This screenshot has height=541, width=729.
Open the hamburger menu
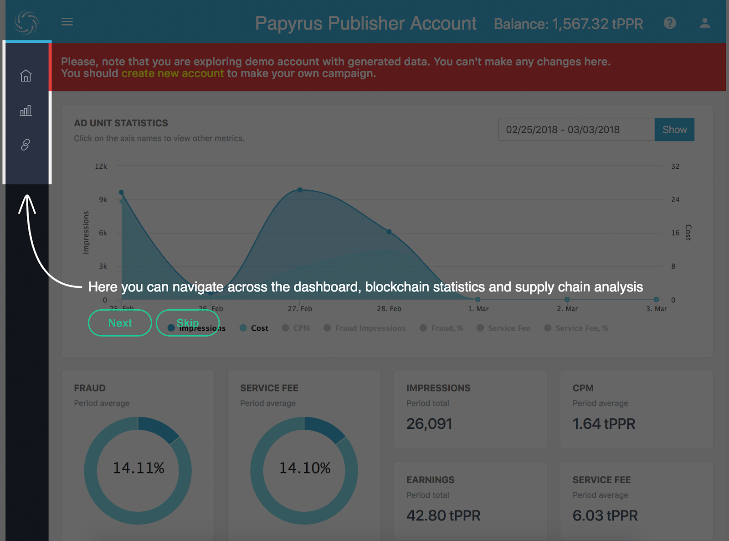click(x=67, y=22)
